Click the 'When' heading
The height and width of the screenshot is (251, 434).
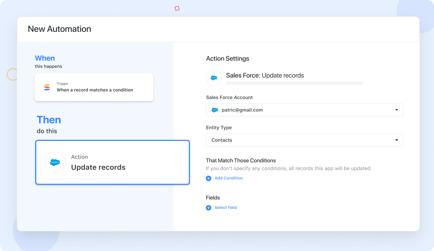[45, 58]
